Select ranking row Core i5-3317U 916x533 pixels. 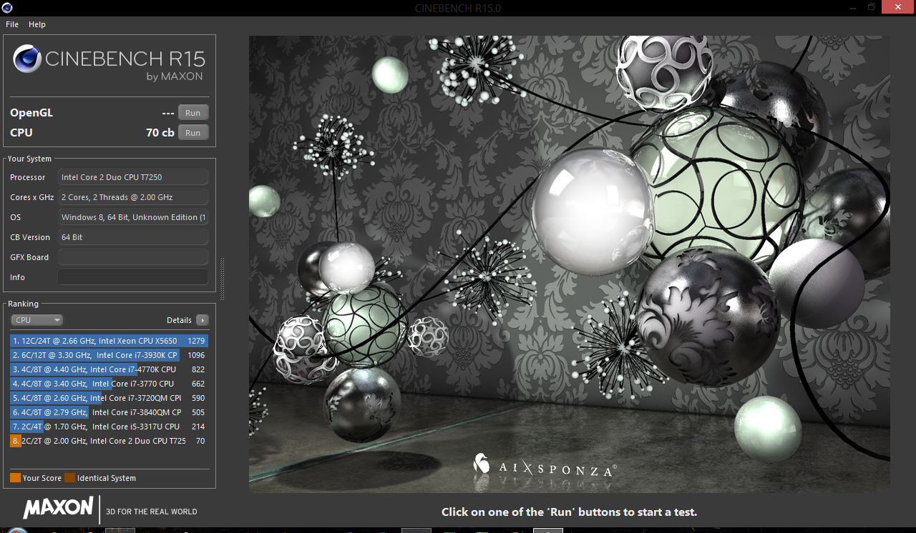coord(109,427)
